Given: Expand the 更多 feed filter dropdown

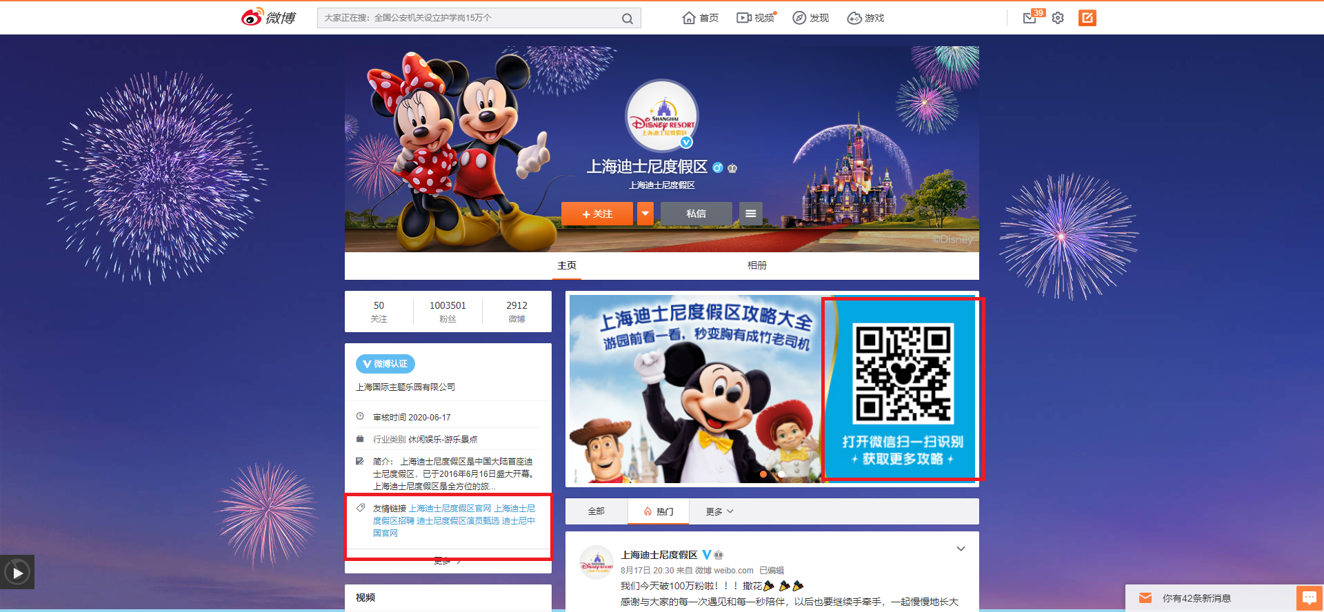Looking at the screenshot, I should click(719, 511).
